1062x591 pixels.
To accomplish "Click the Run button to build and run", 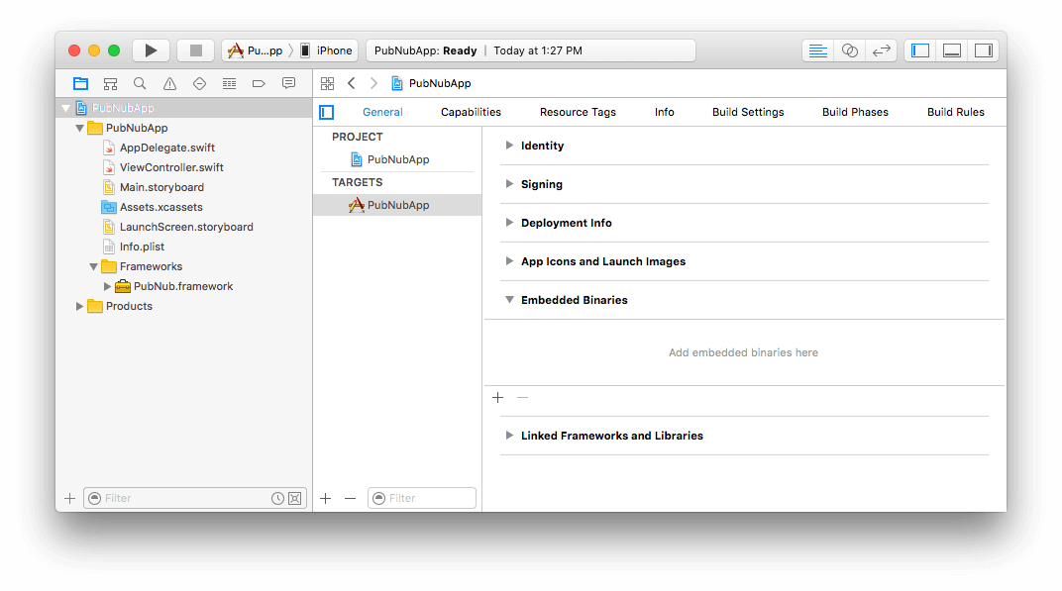I will (150, 49).
